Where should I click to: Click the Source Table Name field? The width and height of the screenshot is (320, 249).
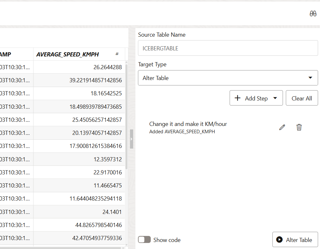(x=227, y=48)
